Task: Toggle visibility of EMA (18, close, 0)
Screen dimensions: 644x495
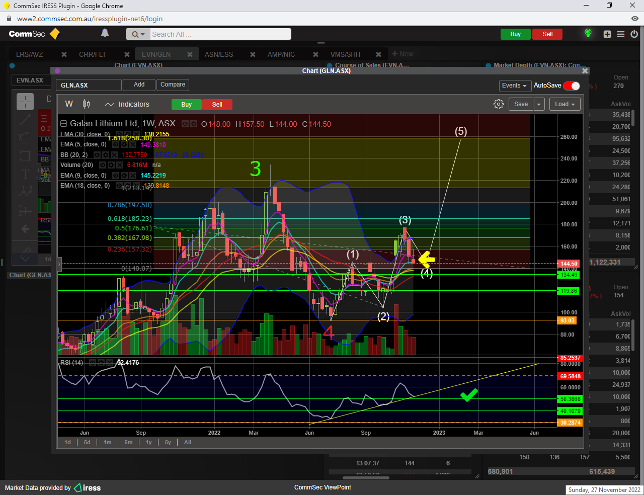Action: coord(119,186)
